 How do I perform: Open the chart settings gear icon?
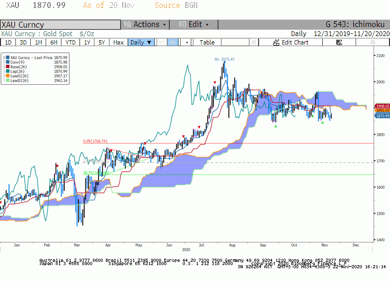(x=373, y=42)
